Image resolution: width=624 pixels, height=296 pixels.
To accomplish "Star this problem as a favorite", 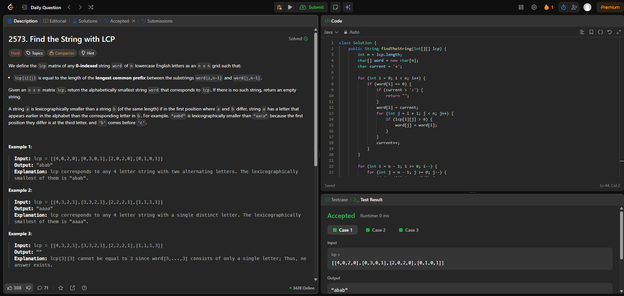I will click(x=61, y=288).
